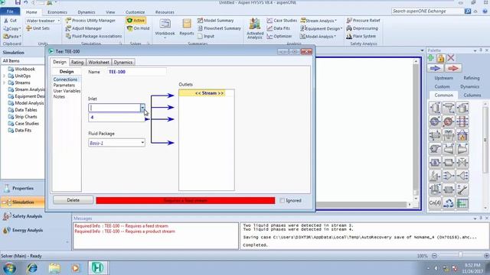
Task: Click the green plus icon in the palette
Action: (x=431, y=58)
